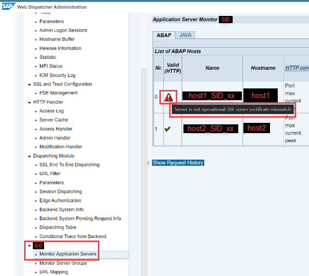Open Conditional Trace from Backend
Viewport: 309px width, 276px height.
(x=73, y=236)
